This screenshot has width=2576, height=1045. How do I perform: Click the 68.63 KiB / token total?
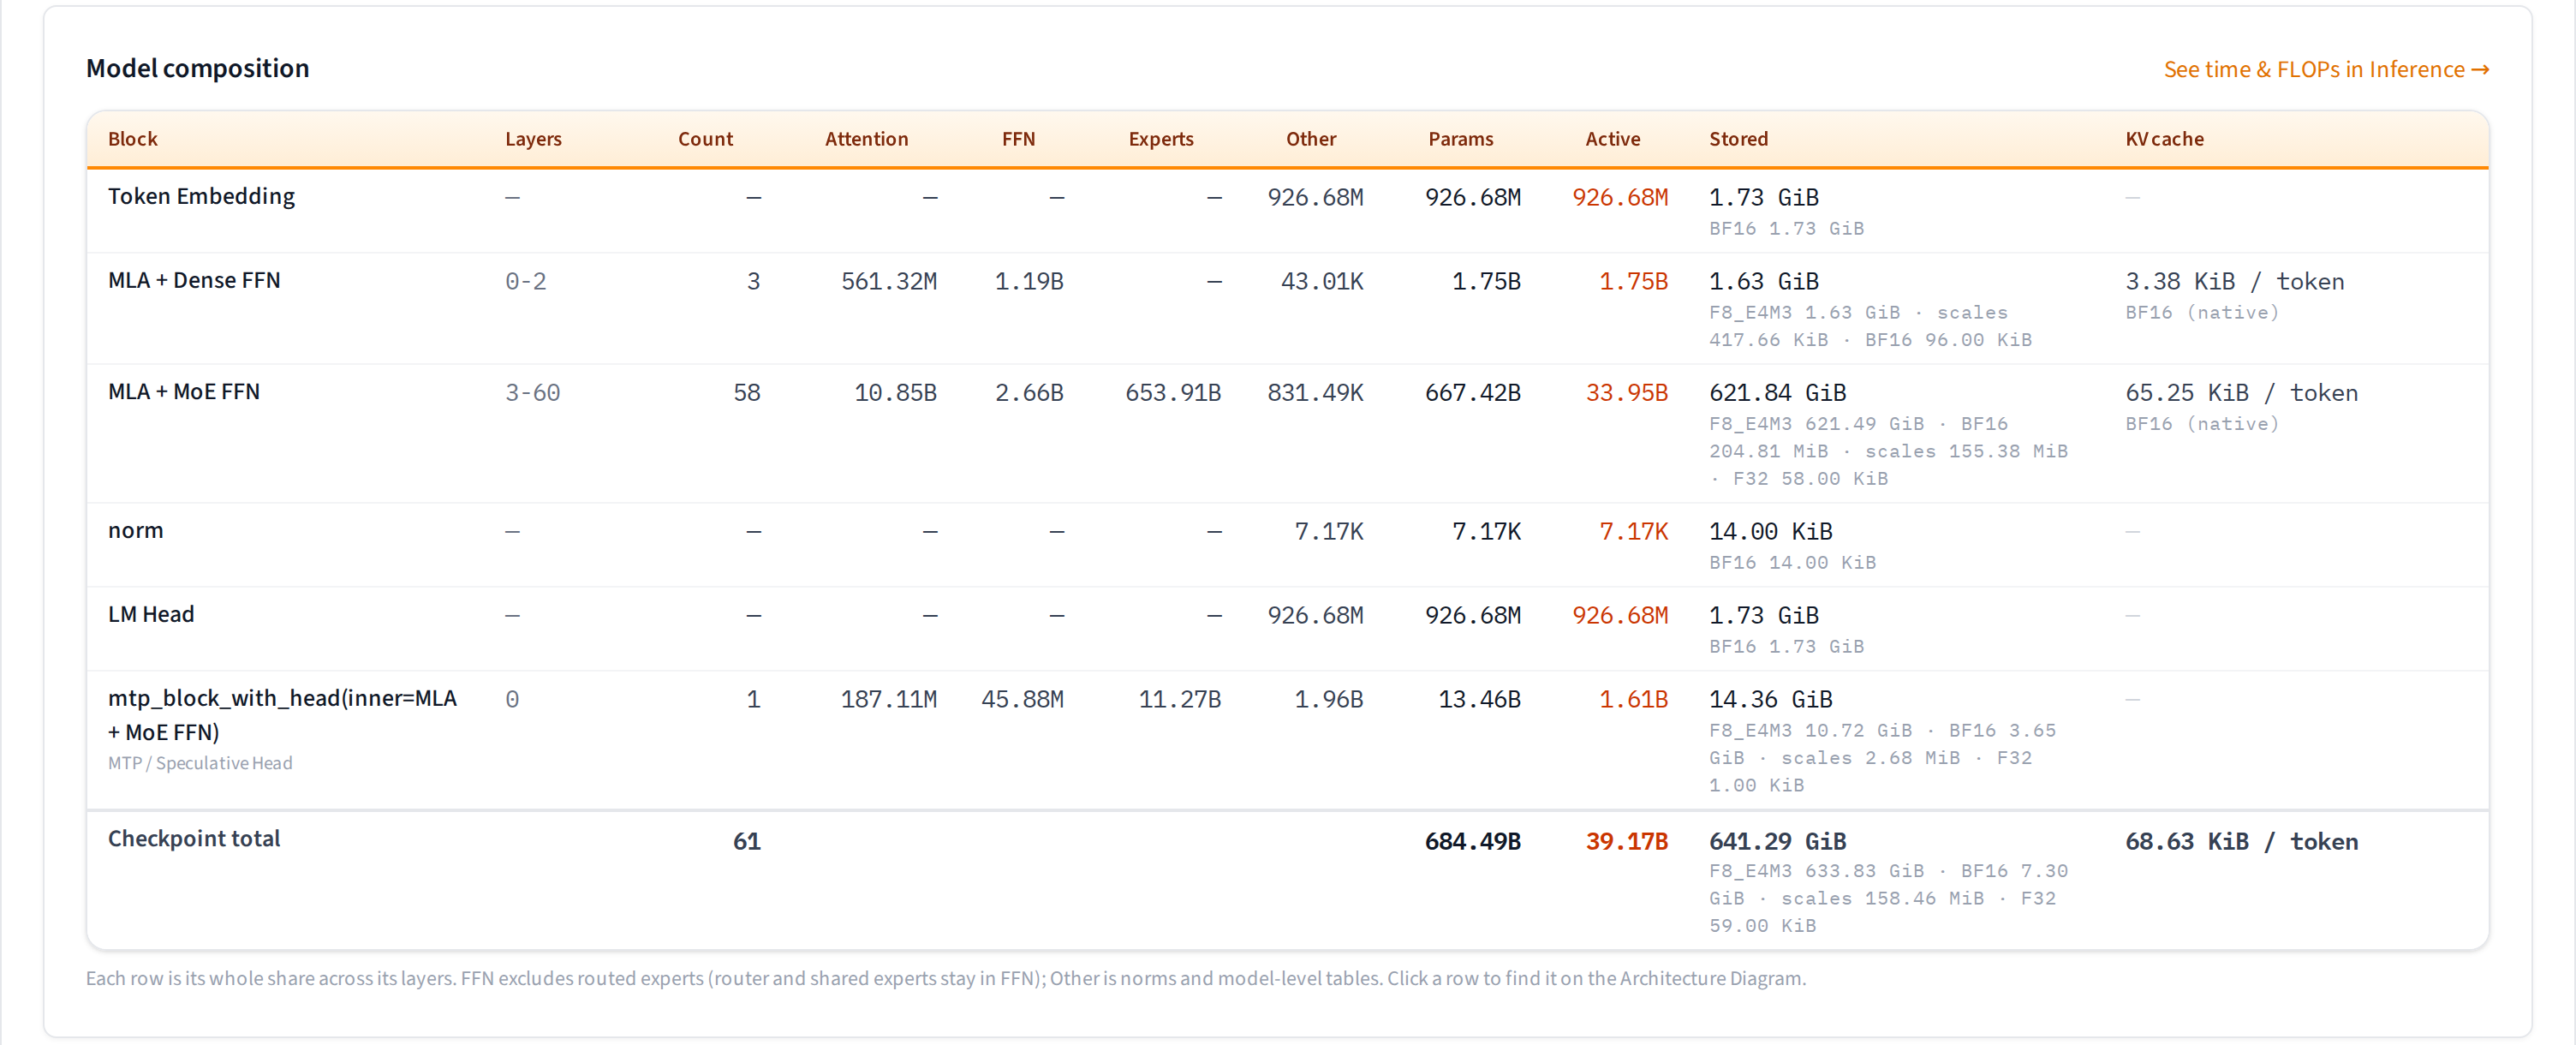point(2241,841)
